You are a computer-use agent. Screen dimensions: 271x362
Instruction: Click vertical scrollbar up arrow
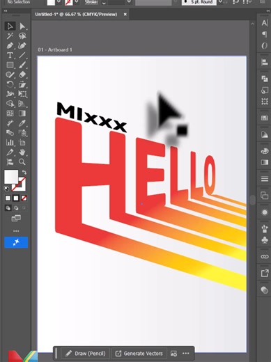252,24
